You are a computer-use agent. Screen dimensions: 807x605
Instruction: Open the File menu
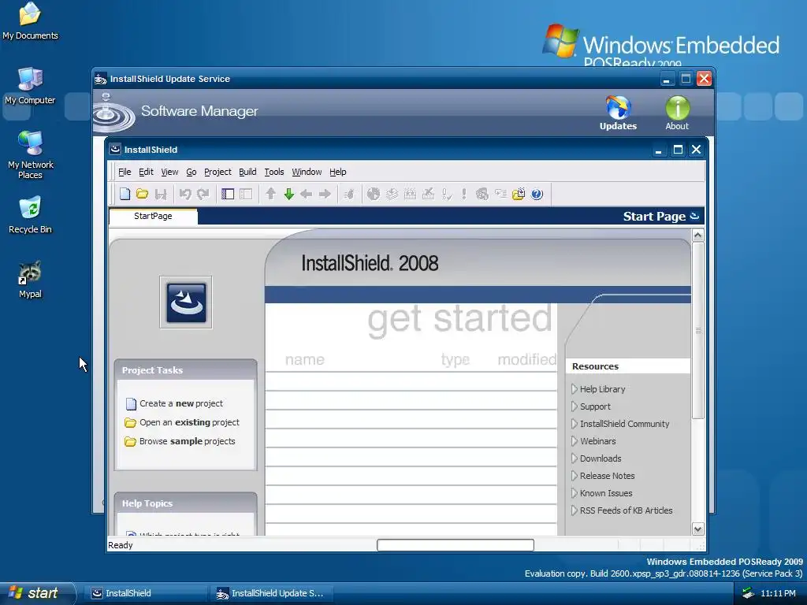tap(125, 172)
